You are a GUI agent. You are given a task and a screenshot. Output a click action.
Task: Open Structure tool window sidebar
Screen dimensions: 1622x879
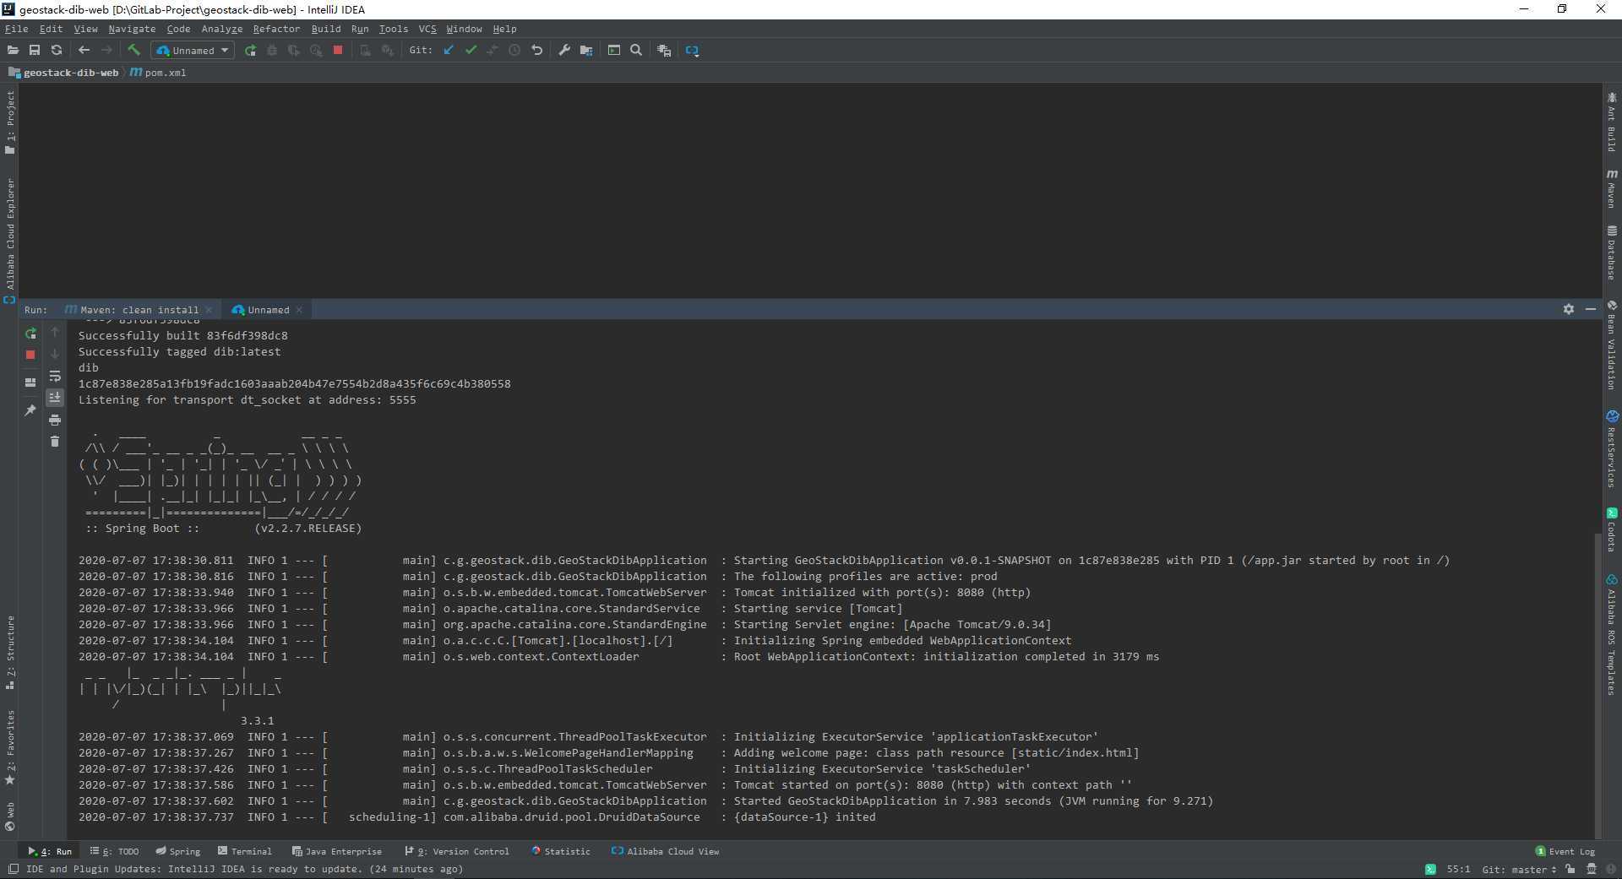(10, 653)
